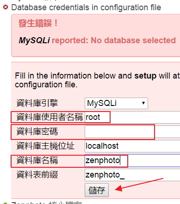Screen dimensions: 180x204
Task: Click the 資料庫主機位址 label
Action: coord(45,146)
